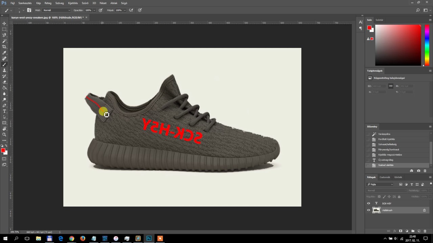Create new snapshot in history panel
Image resolution: width=433 pixels, height=243 pixels.
418,171
